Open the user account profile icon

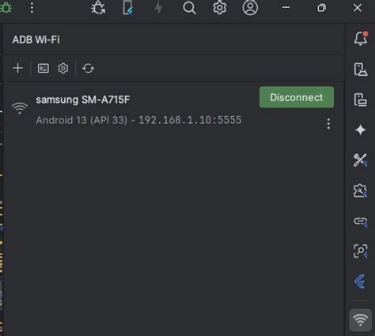point(250,8)
